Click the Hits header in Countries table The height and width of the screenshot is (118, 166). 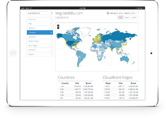77,83
